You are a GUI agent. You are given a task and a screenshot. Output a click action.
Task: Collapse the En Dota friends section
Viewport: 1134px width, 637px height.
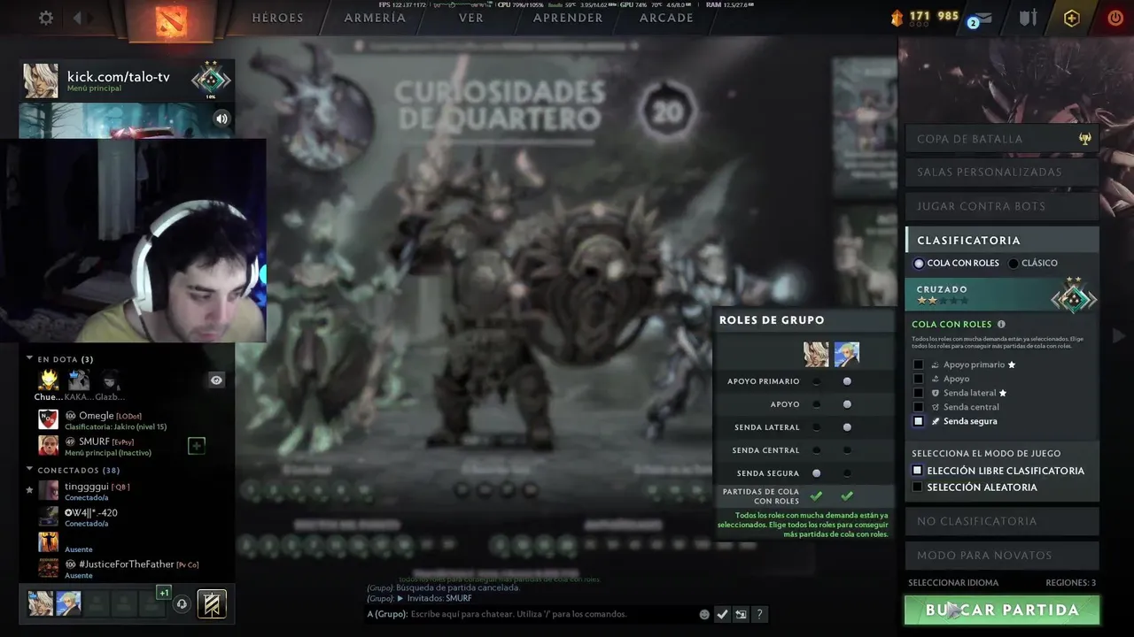click(x=29, y=359)
